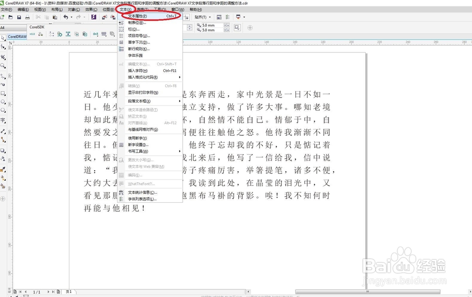Click the treat-as-filled icon in property bar

237,28
